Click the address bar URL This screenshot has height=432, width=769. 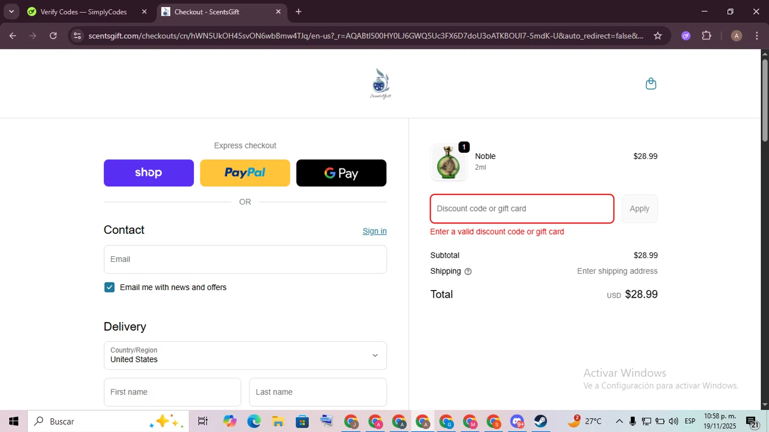(x=366, y=36)
